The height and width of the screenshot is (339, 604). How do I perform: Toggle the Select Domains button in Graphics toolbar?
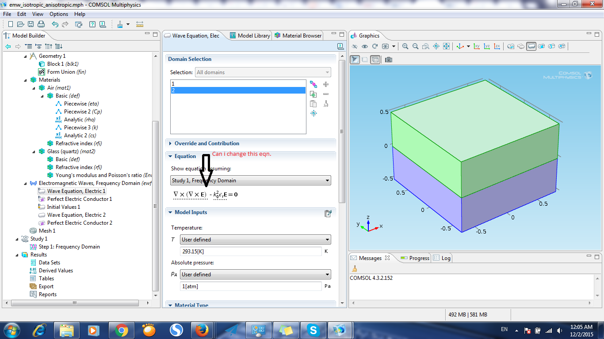[x=531, y=46]
